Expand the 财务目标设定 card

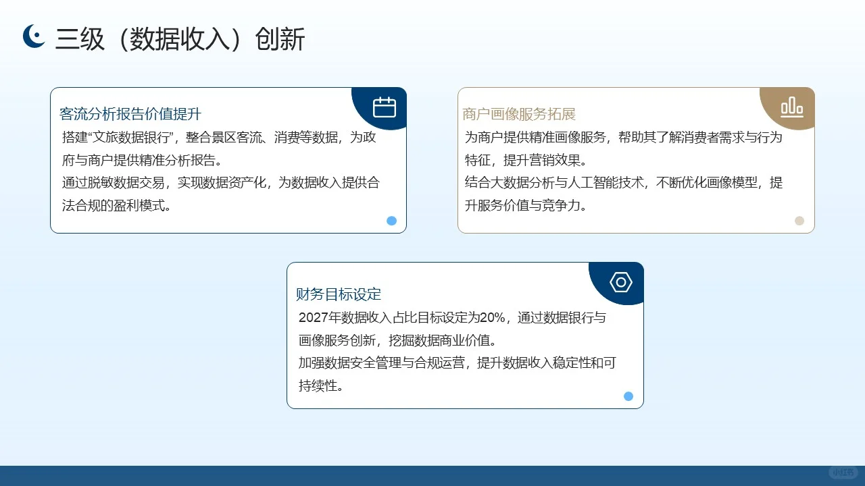(466, 335)
